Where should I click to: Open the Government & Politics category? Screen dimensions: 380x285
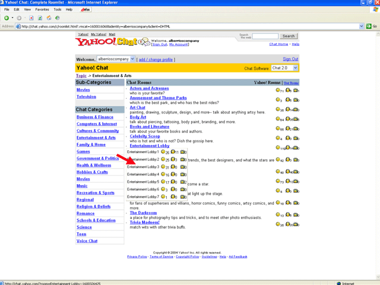tap(97, 159)
